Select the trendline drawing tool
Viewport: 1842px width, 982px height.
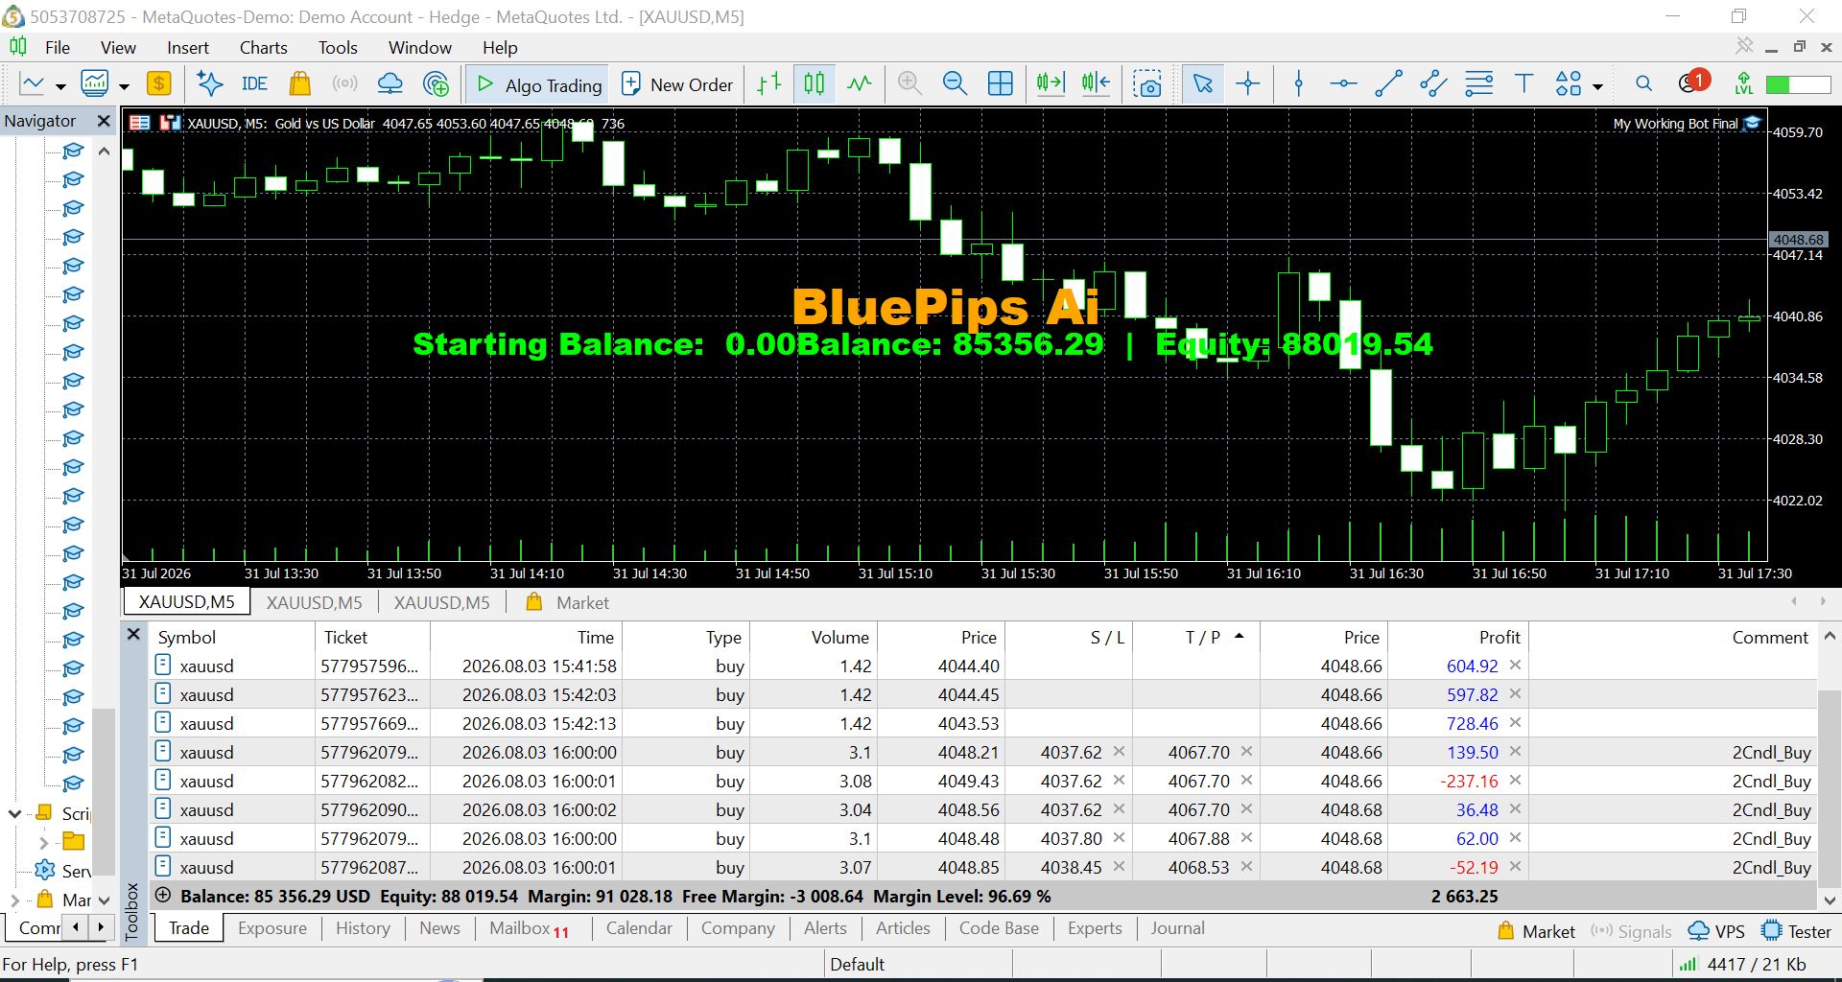(x=1388, y=84)
